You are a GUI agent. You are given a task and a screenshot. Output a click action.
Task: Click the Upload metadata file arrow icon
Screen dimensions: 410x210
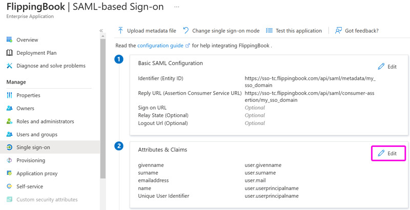pos(120,31)
